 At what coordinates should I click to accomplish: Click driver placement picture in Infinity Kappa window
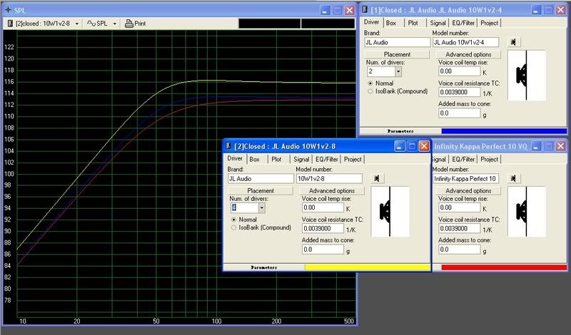coord(527,212)
